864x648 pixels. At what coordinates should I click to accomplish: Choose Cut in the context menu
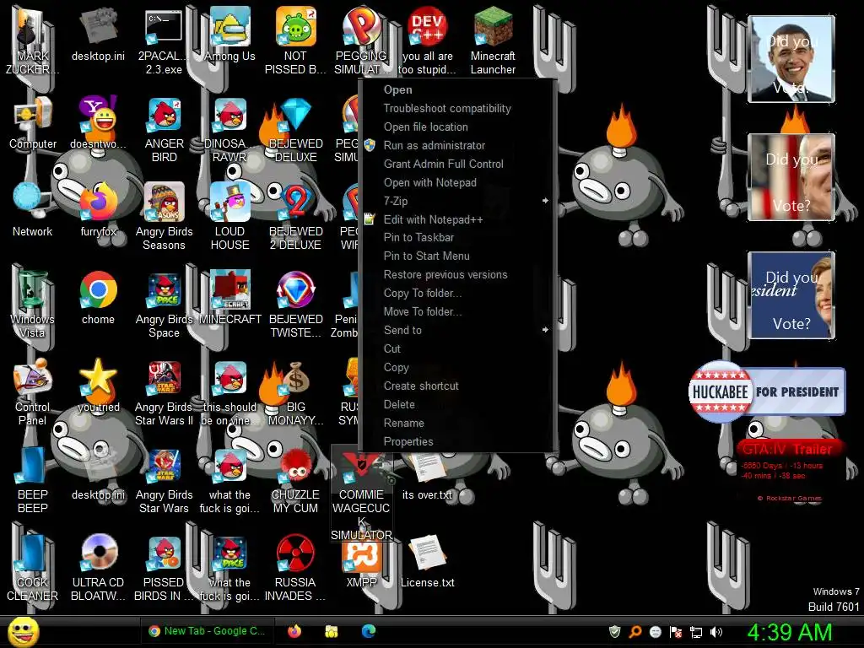point(457,348)
